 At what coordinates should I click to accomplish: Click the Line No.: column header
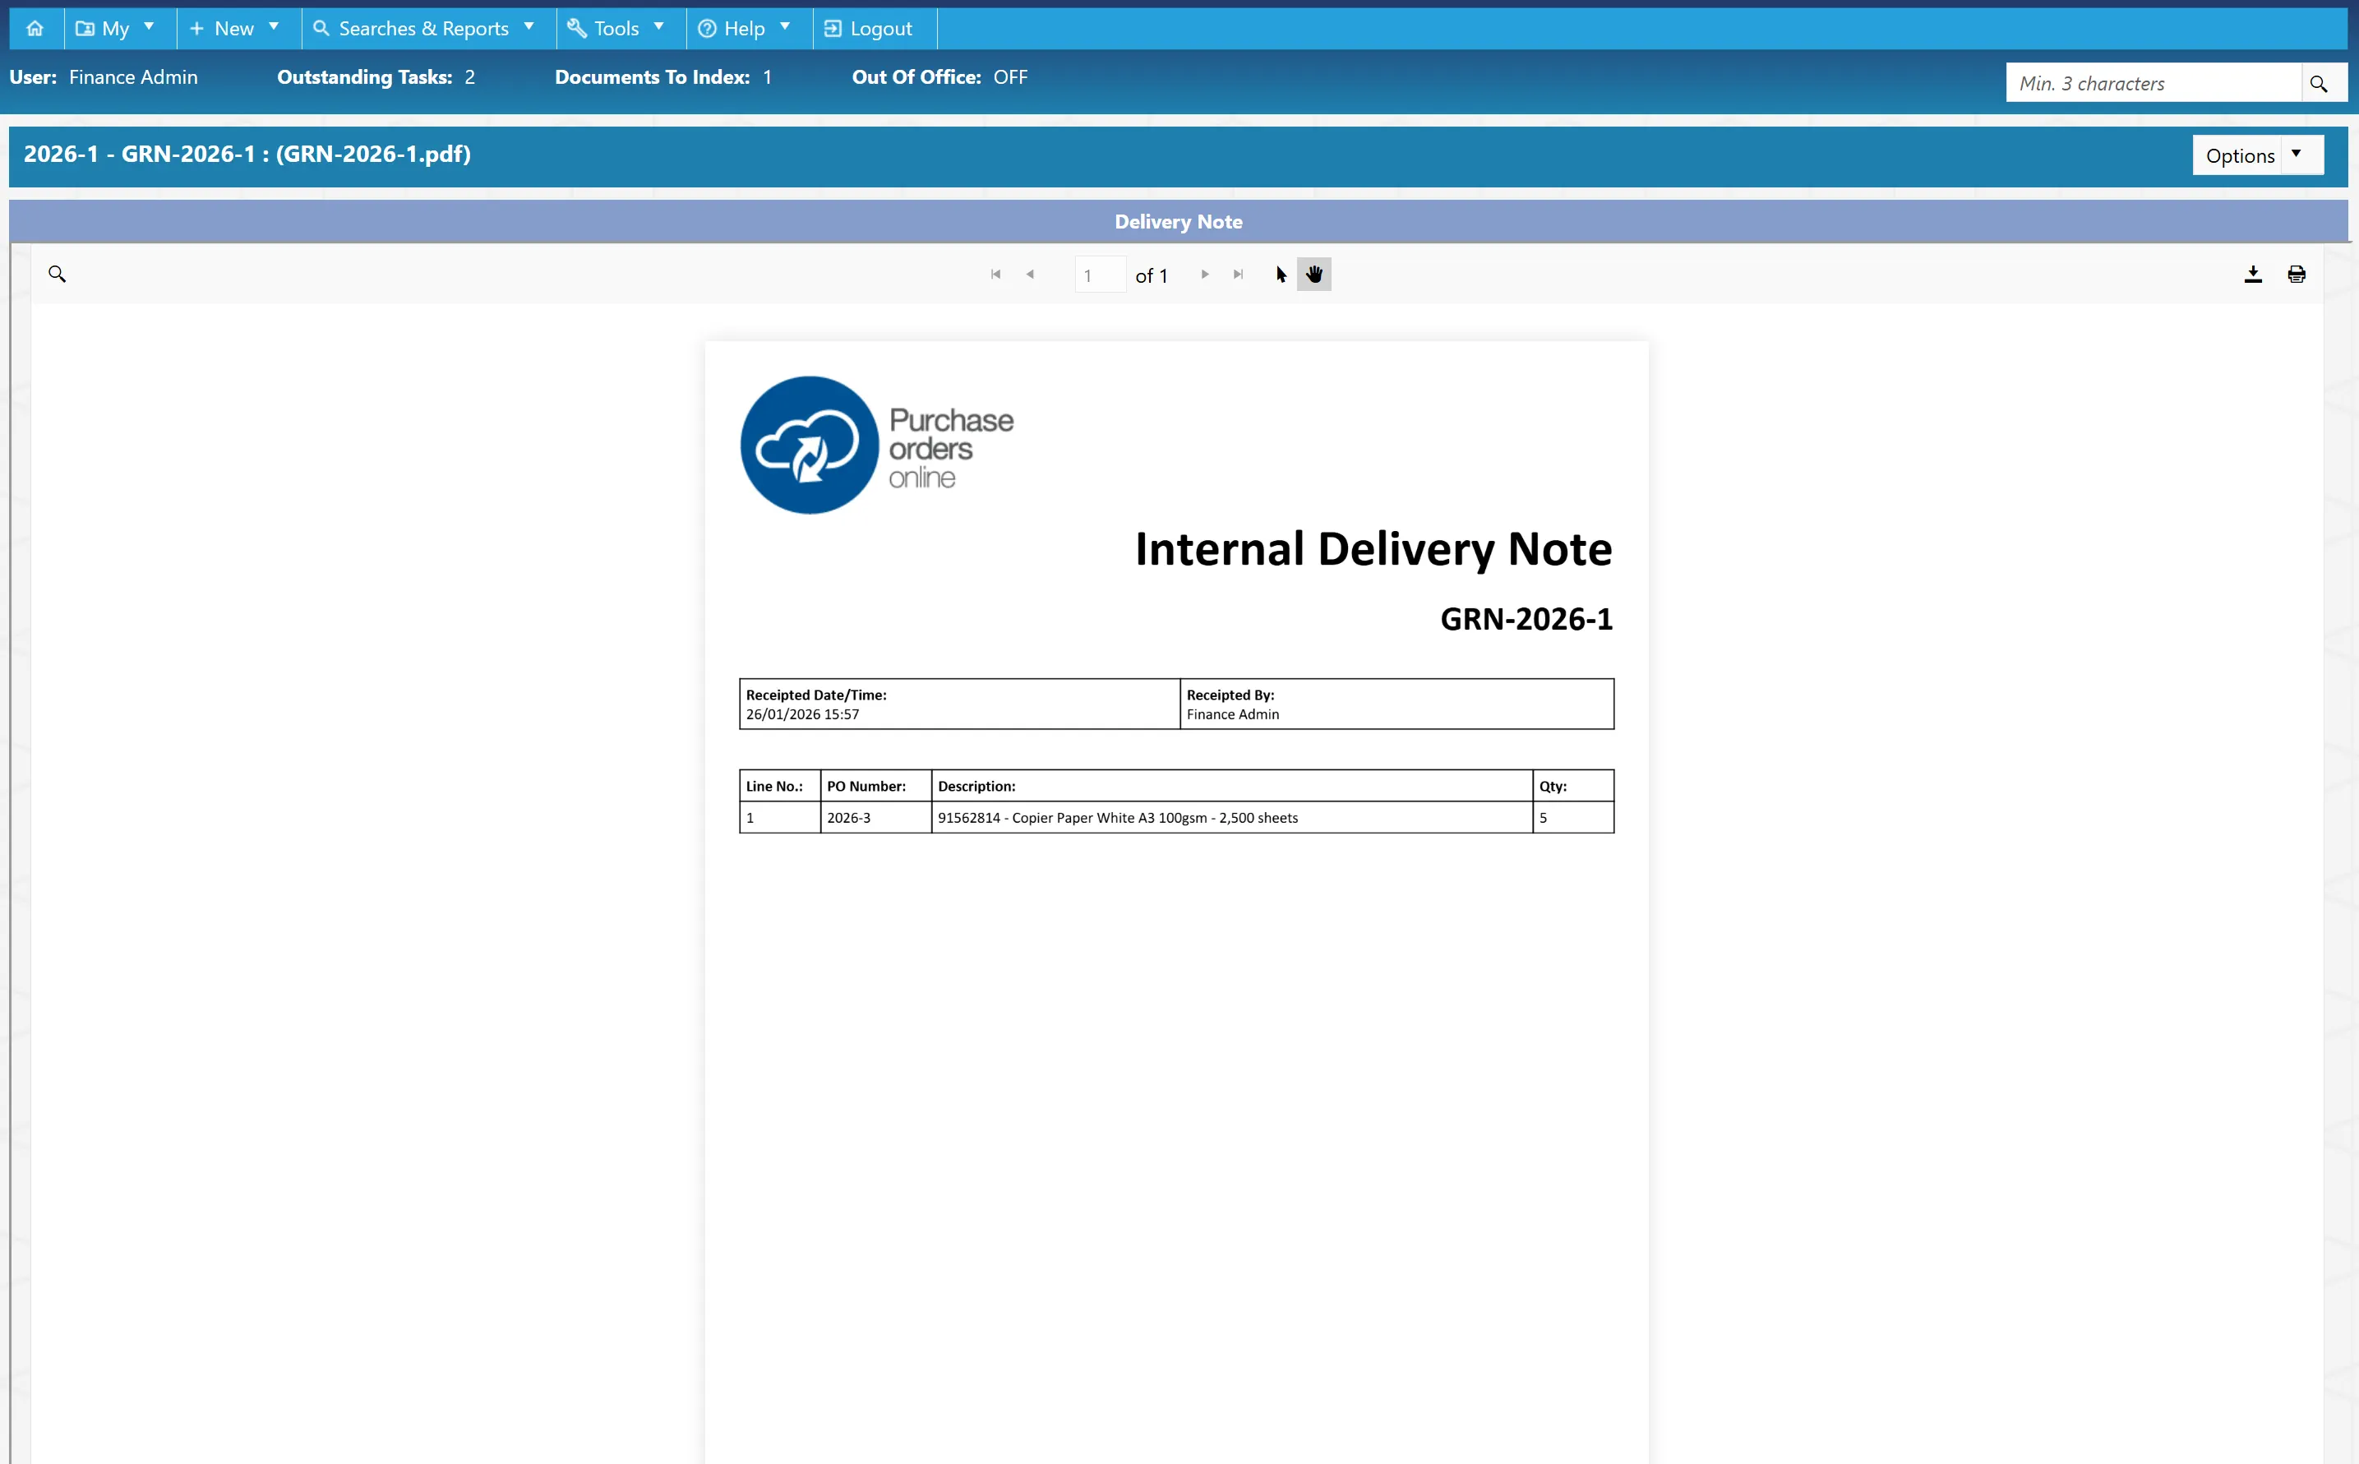780,785
